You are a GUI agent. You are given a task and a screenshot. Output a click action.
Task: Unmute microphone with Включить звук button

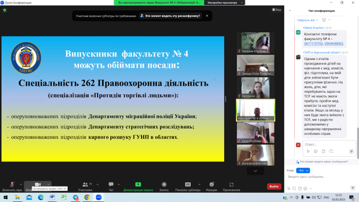pyautogui.click(x=12, y=186)
